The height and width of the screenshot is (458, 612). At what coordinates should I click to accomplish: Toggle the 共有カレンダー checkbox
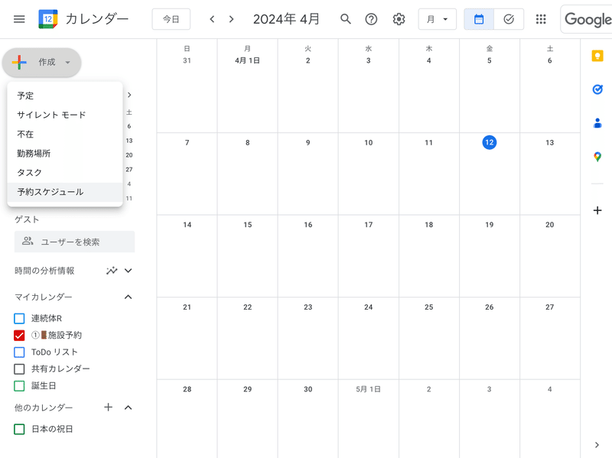pos(19,369)
